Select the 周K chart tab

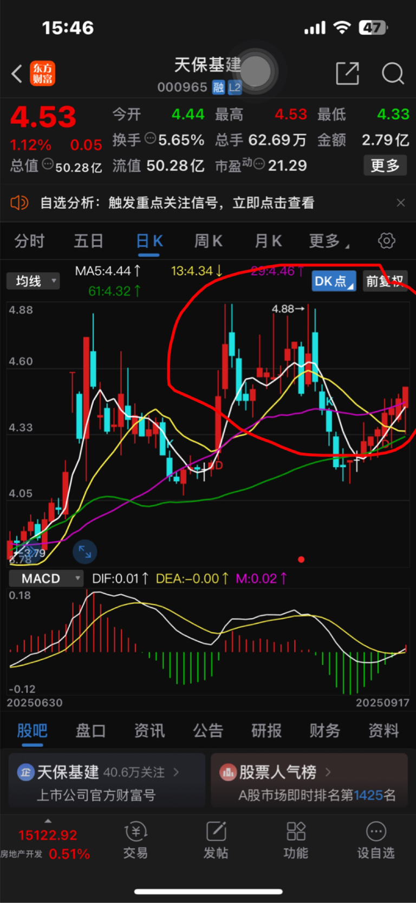[208, 241]
